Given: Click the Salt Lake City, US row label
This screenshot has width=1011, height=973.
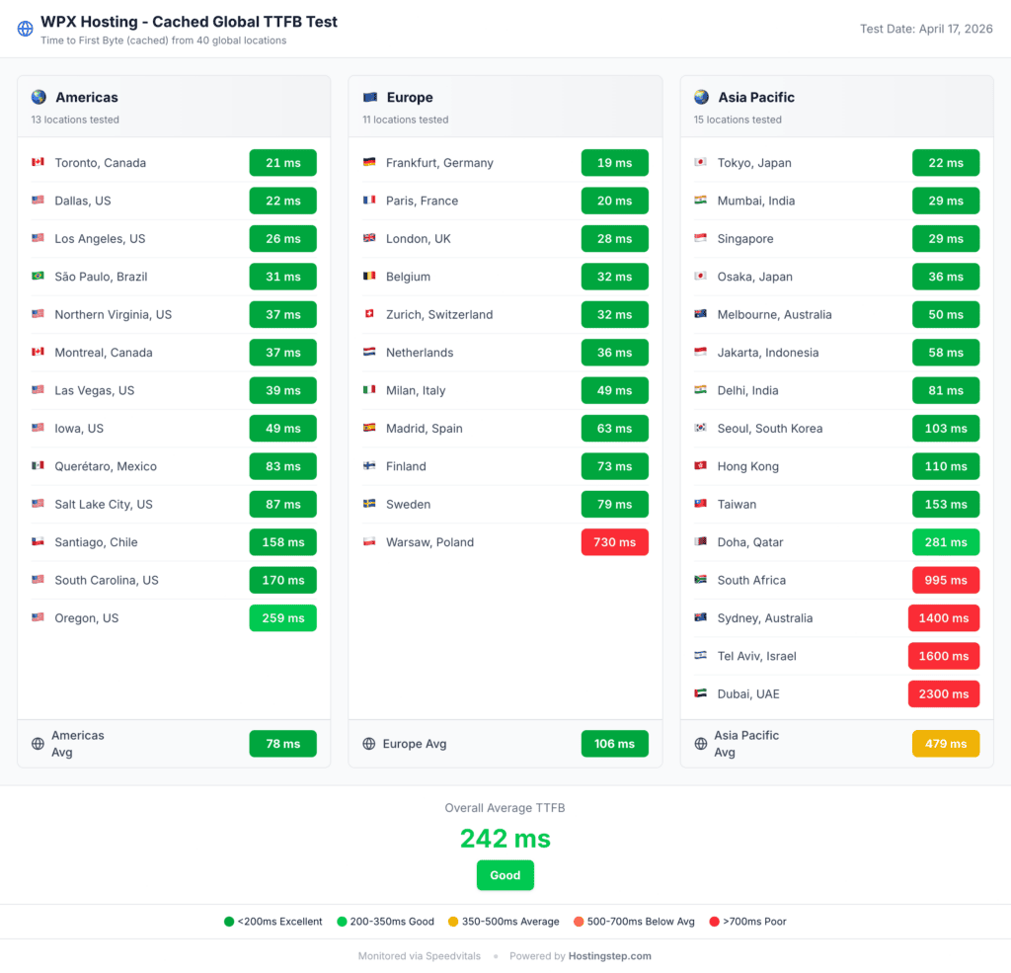Looking at the screenshot, I should (104, 505).
